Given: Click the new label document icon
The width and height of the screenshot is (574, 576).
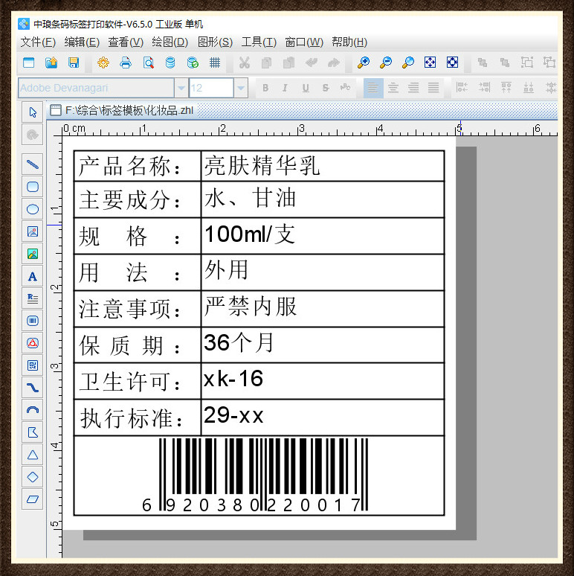Looking at the screenshot, I should click(x=29, y=63).
